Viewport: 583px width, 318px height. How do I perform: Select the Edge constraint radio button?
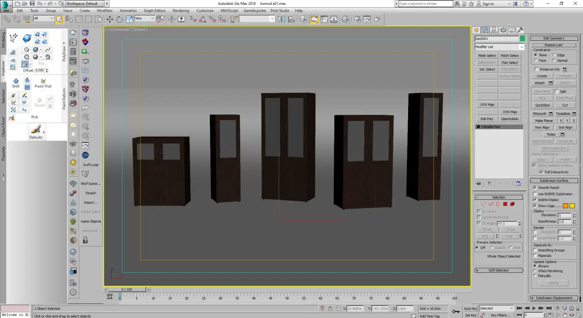pyautogui.click(x=554, y=55)
